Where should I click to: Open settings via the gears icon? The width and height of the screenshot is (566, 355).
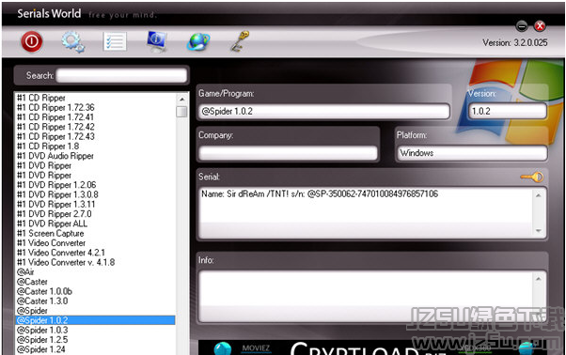(73, 42)
